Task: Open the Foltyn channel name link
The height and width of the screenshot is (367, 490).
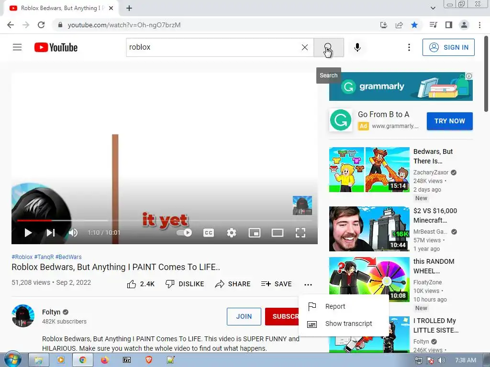Action: coord(51,312)
